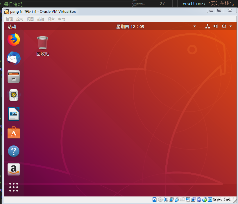Expand the input source dropdown arrow

point(195,26)
